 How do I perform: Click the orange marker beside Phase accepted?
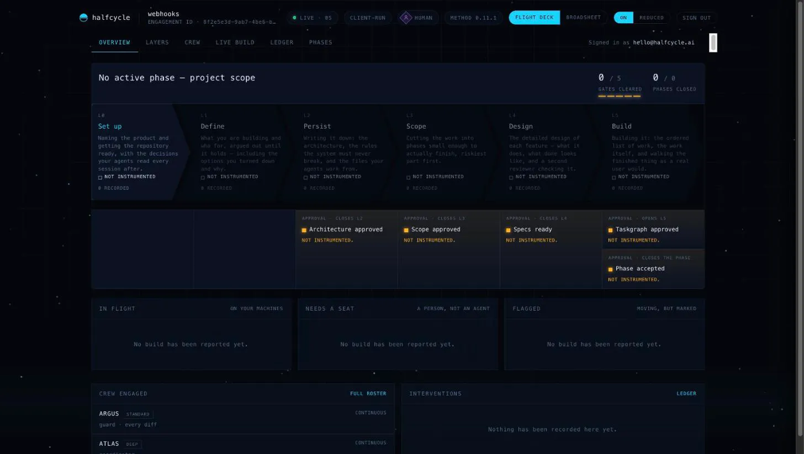point(610,269)
